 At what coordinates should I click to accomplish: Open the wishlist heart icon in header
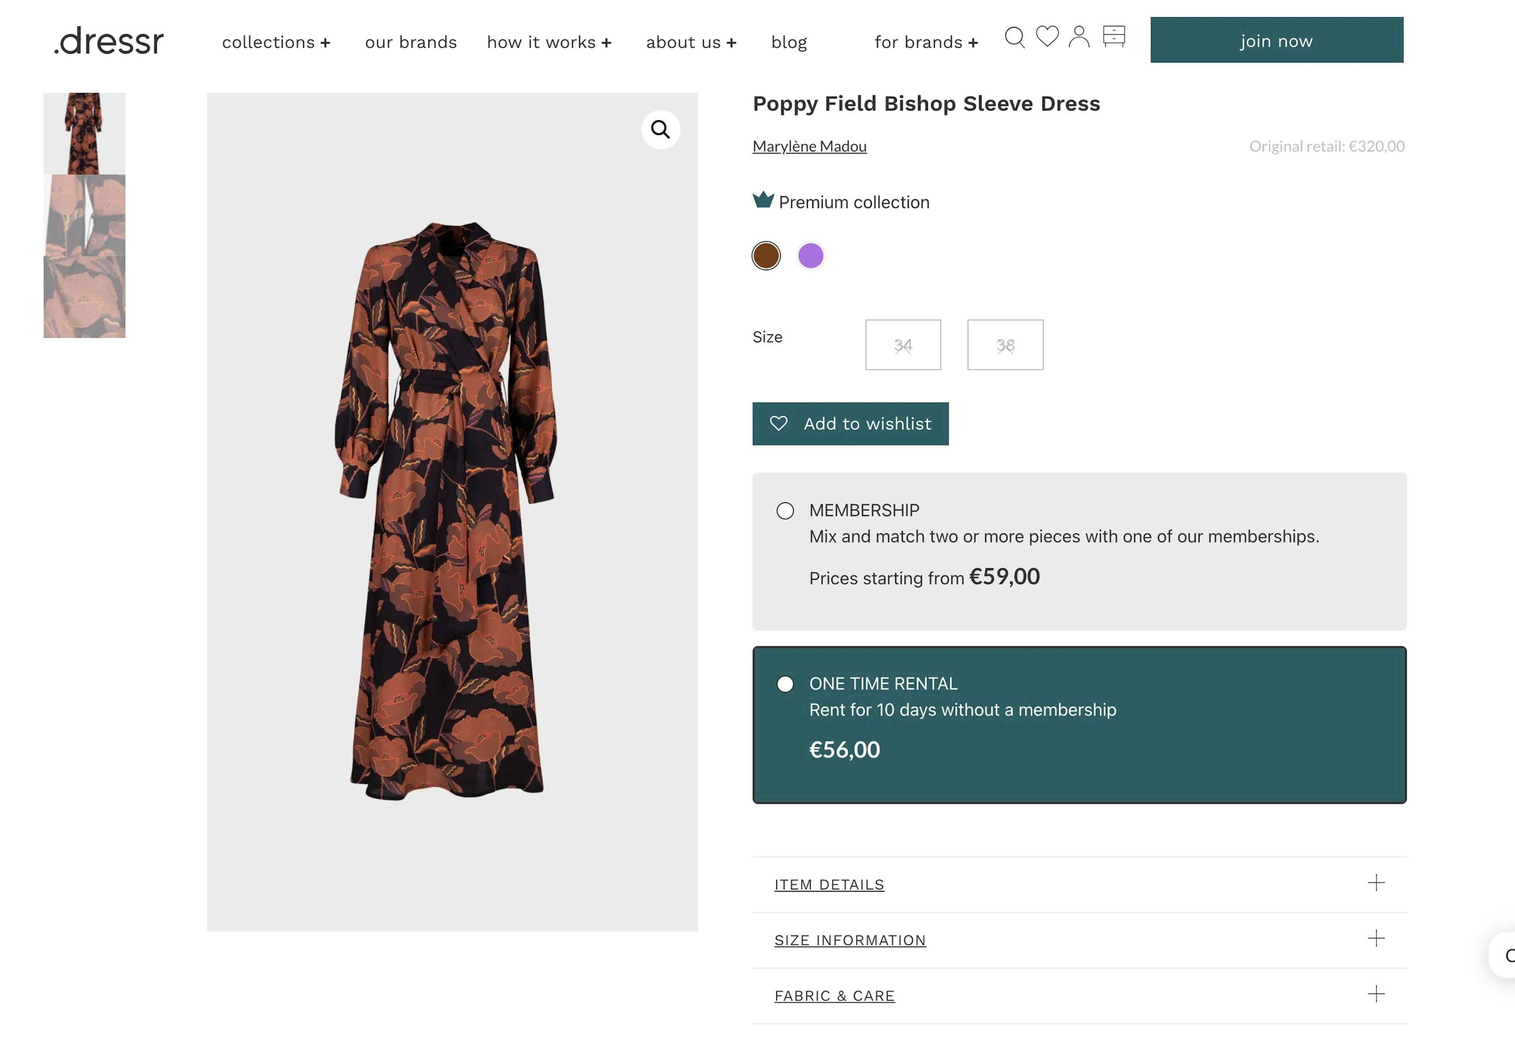pos(1047,36)
